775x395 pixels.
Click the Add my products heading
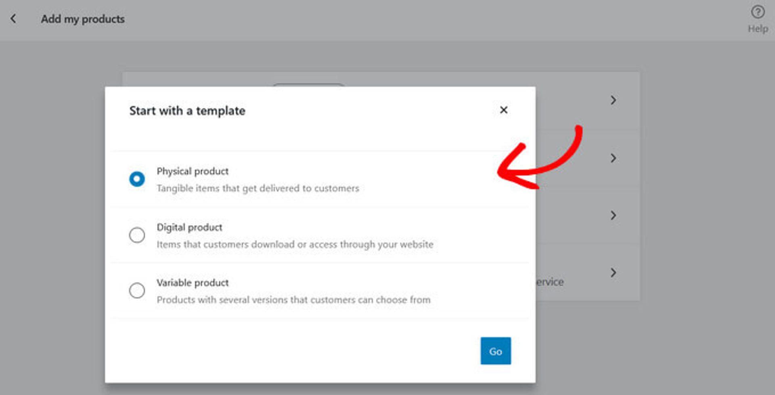83,19
